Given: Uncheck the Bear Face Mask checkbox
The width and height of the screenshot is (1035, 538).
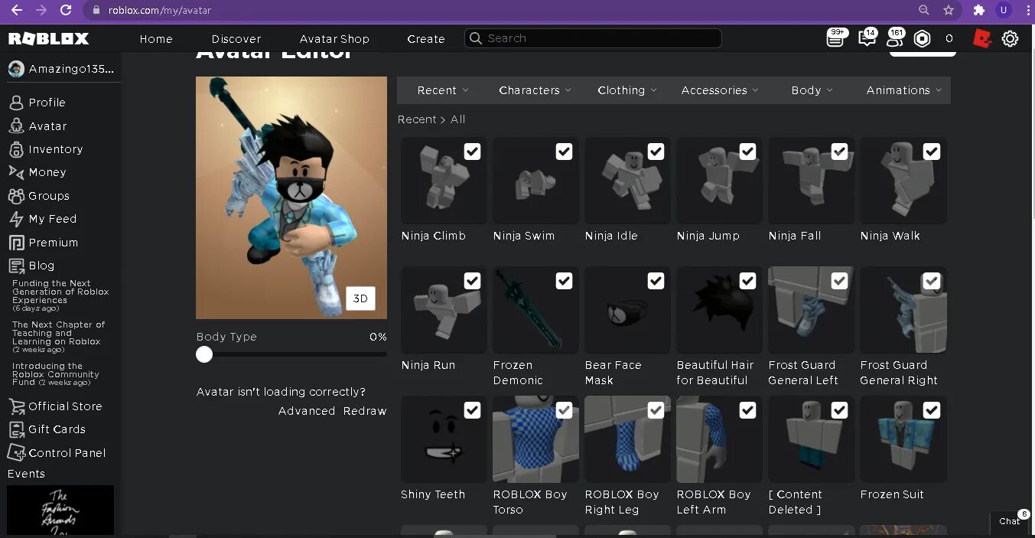Looking at the screenshot, I should 656,281.
